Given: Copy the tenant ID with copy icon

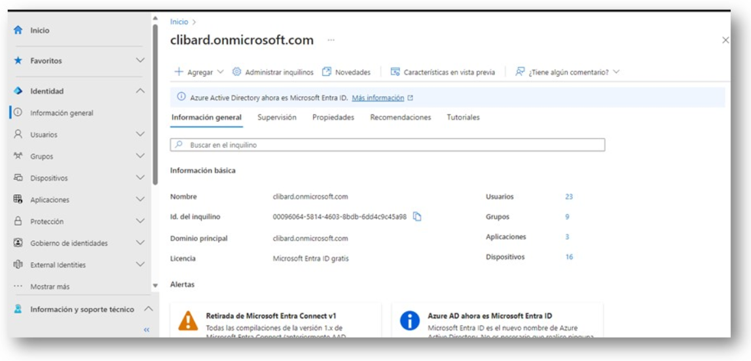Looking at the screenshot, I should 417,216.
